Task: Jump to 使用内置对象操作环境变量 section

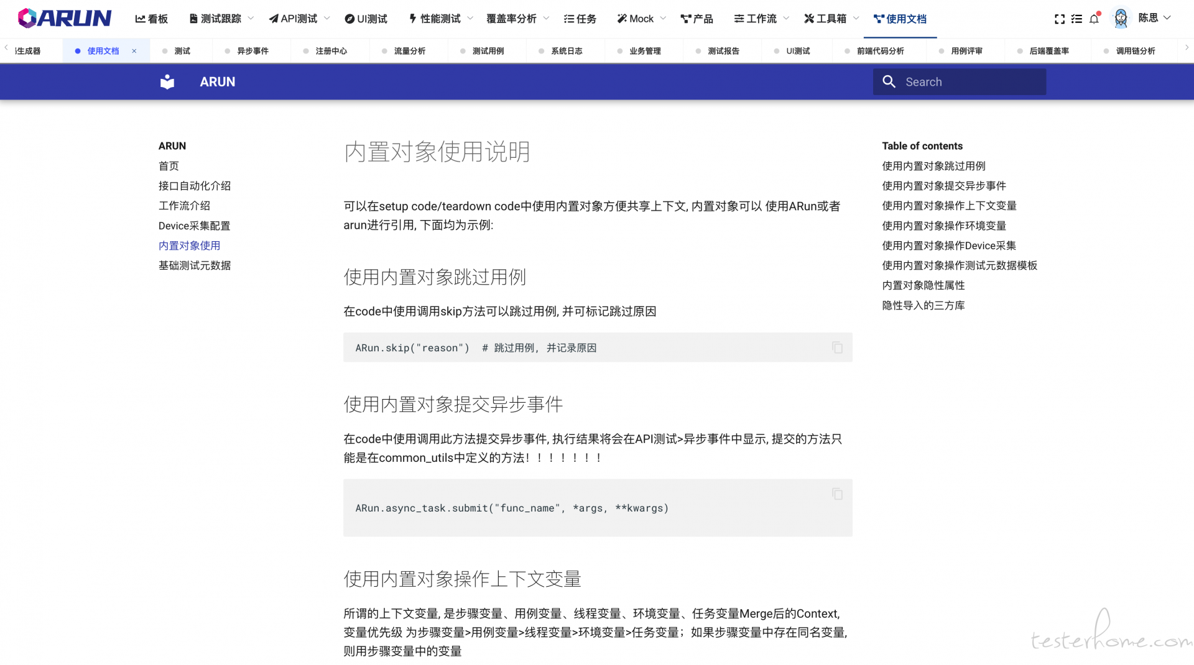Action: (943, 226)
